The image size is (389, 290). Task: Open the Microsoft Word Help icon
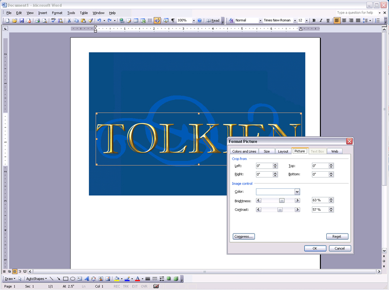click(199, 20)
